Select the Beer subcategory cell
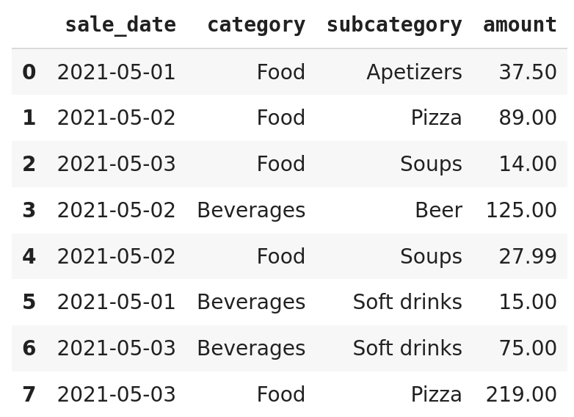Viewport: 574px width, 417px height. (x=438, y=211)
